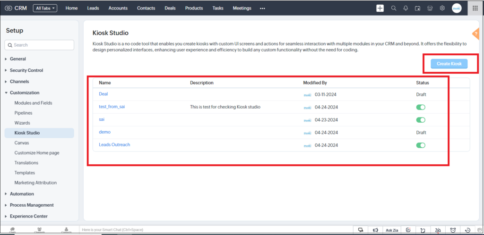The image size is (484, 235).
Task: Open Pipelines settings
Action: [24, 113]
